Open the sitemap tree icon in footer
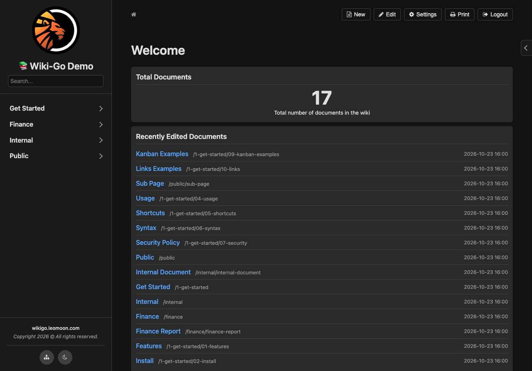 [47, 357]
